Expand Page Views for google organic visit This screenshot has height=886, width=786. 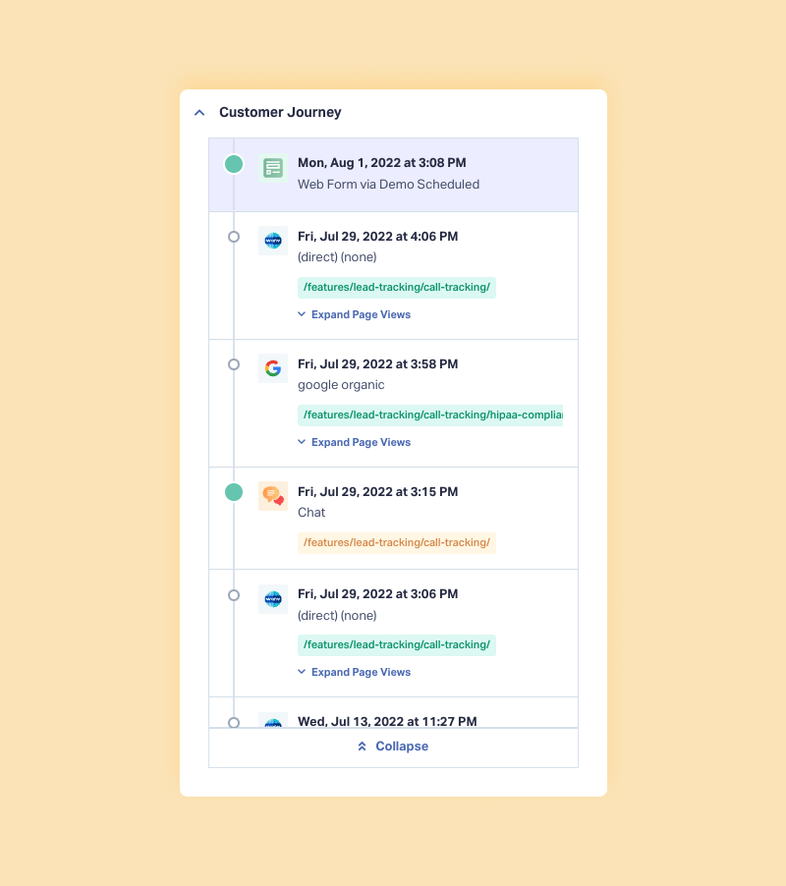click(355, 442)
